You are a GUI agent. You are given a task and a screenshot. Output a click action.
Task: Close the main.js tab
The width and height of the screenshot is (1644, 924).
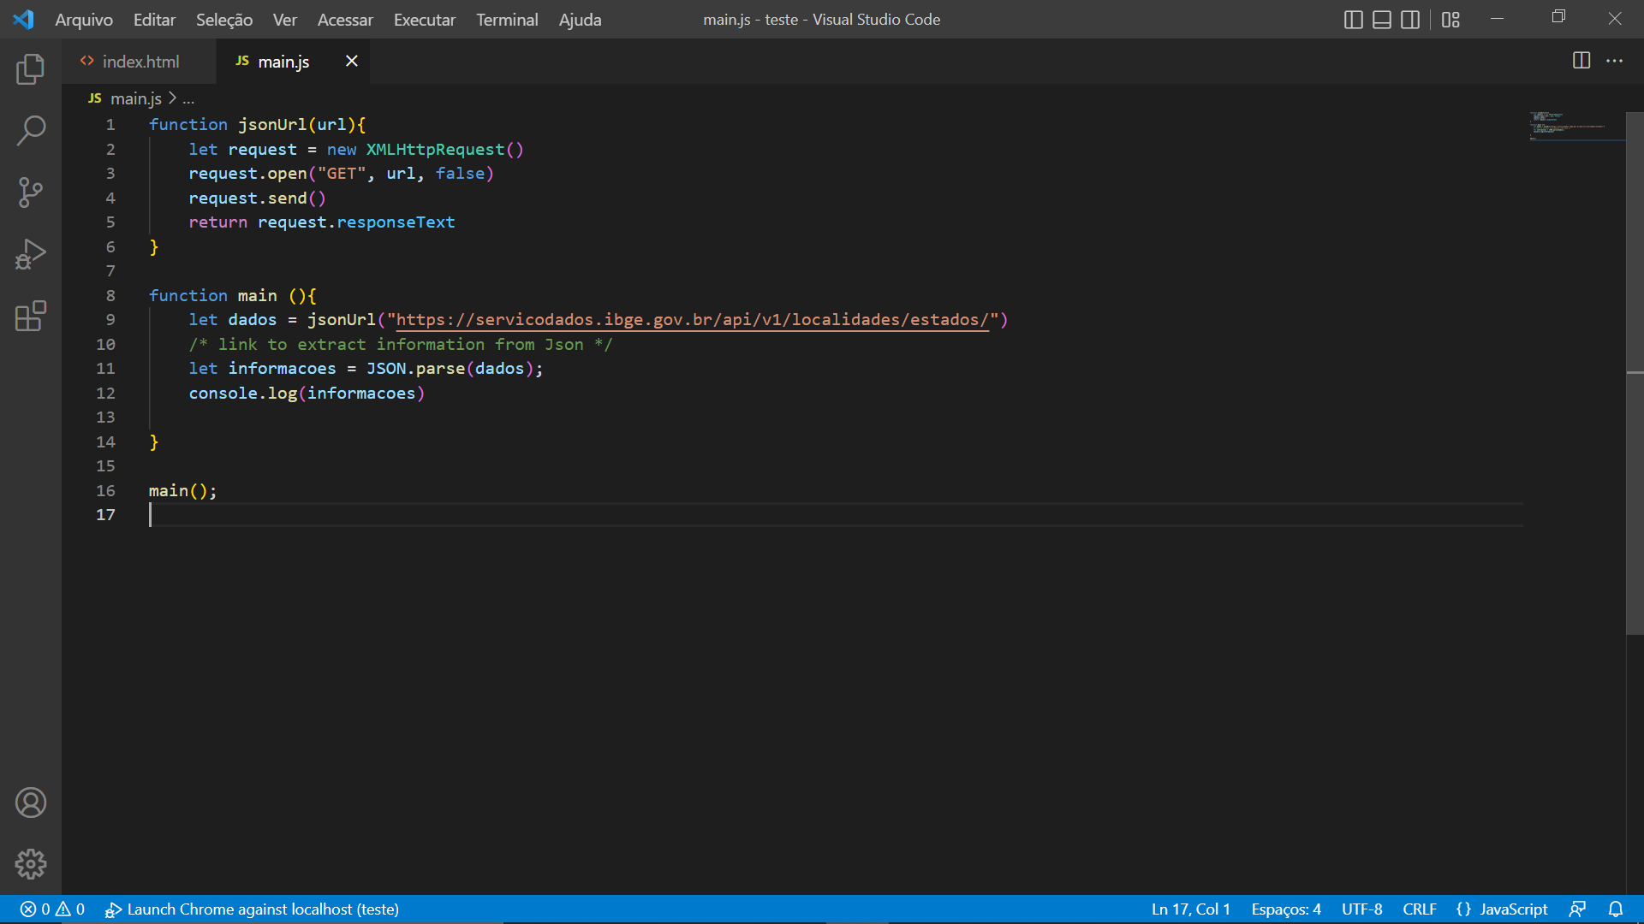(351, 61)
